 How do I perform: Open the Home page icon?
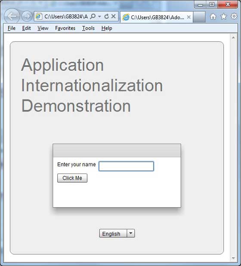click(213, 16)
